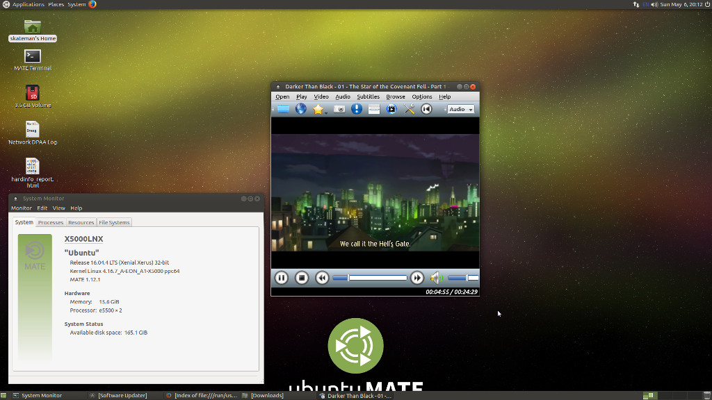
Task: Adjust the player volume slider
Action: 463,278
